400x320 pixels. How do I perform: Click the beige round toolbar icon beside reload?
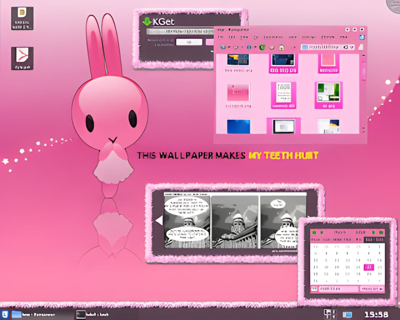pos(272,47)
